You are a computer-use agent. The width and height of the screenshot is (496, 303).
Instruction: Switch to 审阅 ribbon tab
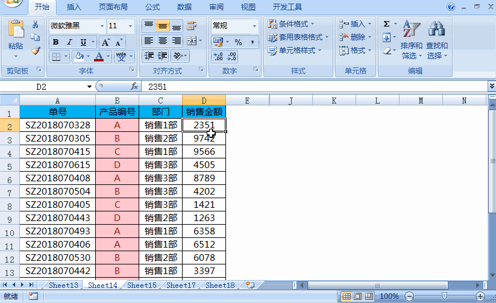[216, 7]
